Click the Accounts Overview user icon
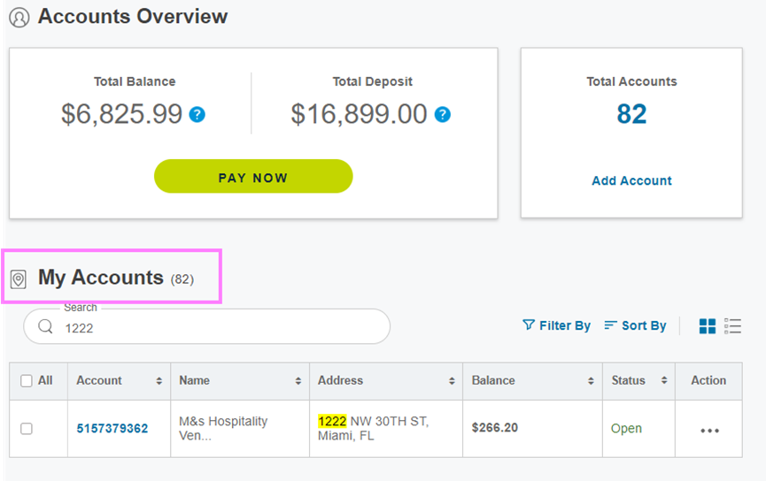766x481 pixels. (x=19, y=18)
